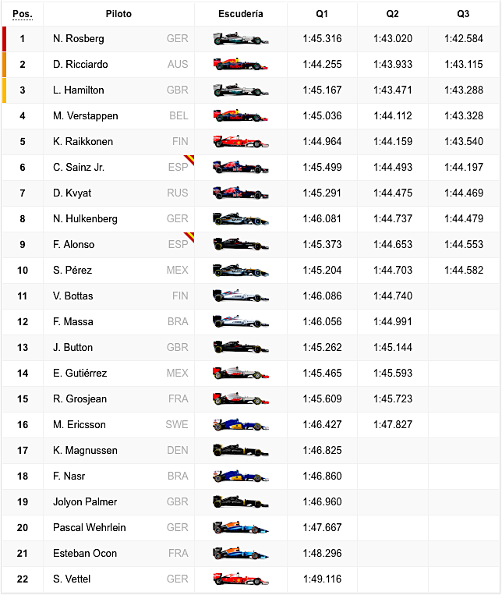Click Bottas's Williams car icon
This screenshot has height=595, width=502.
(241, 296)
